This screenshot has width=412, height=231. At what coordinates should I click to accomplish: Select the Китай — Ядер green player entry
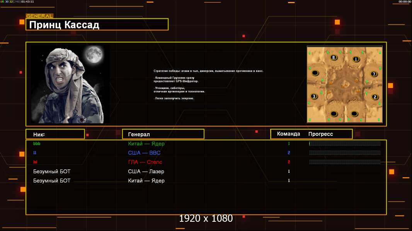point(146,144)
